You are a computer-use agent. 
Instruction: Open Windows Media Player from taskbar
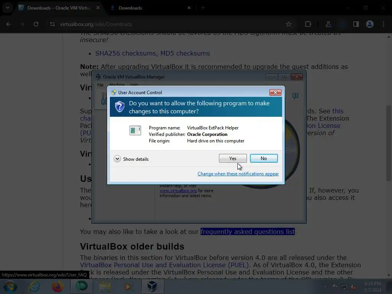point(128,287)
